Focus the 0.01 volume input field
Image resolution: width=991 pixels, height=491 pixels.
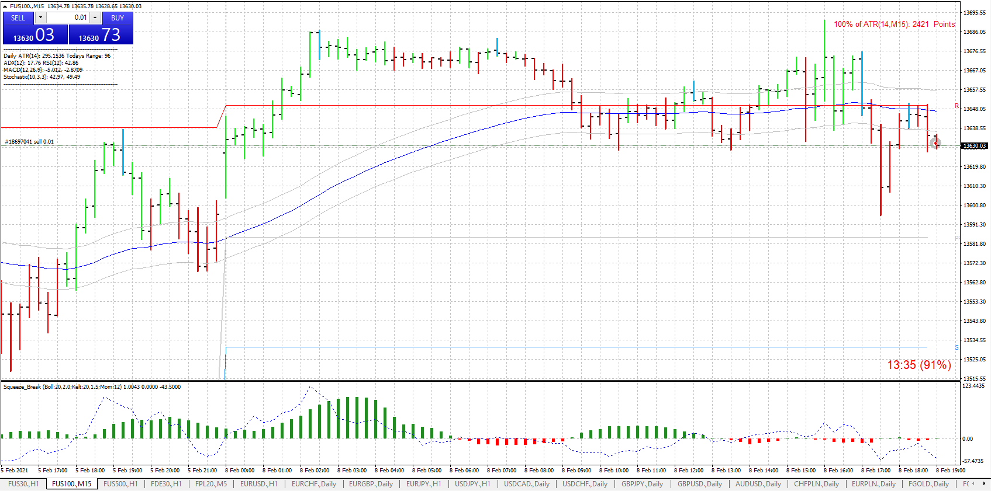tap(67, 18)
